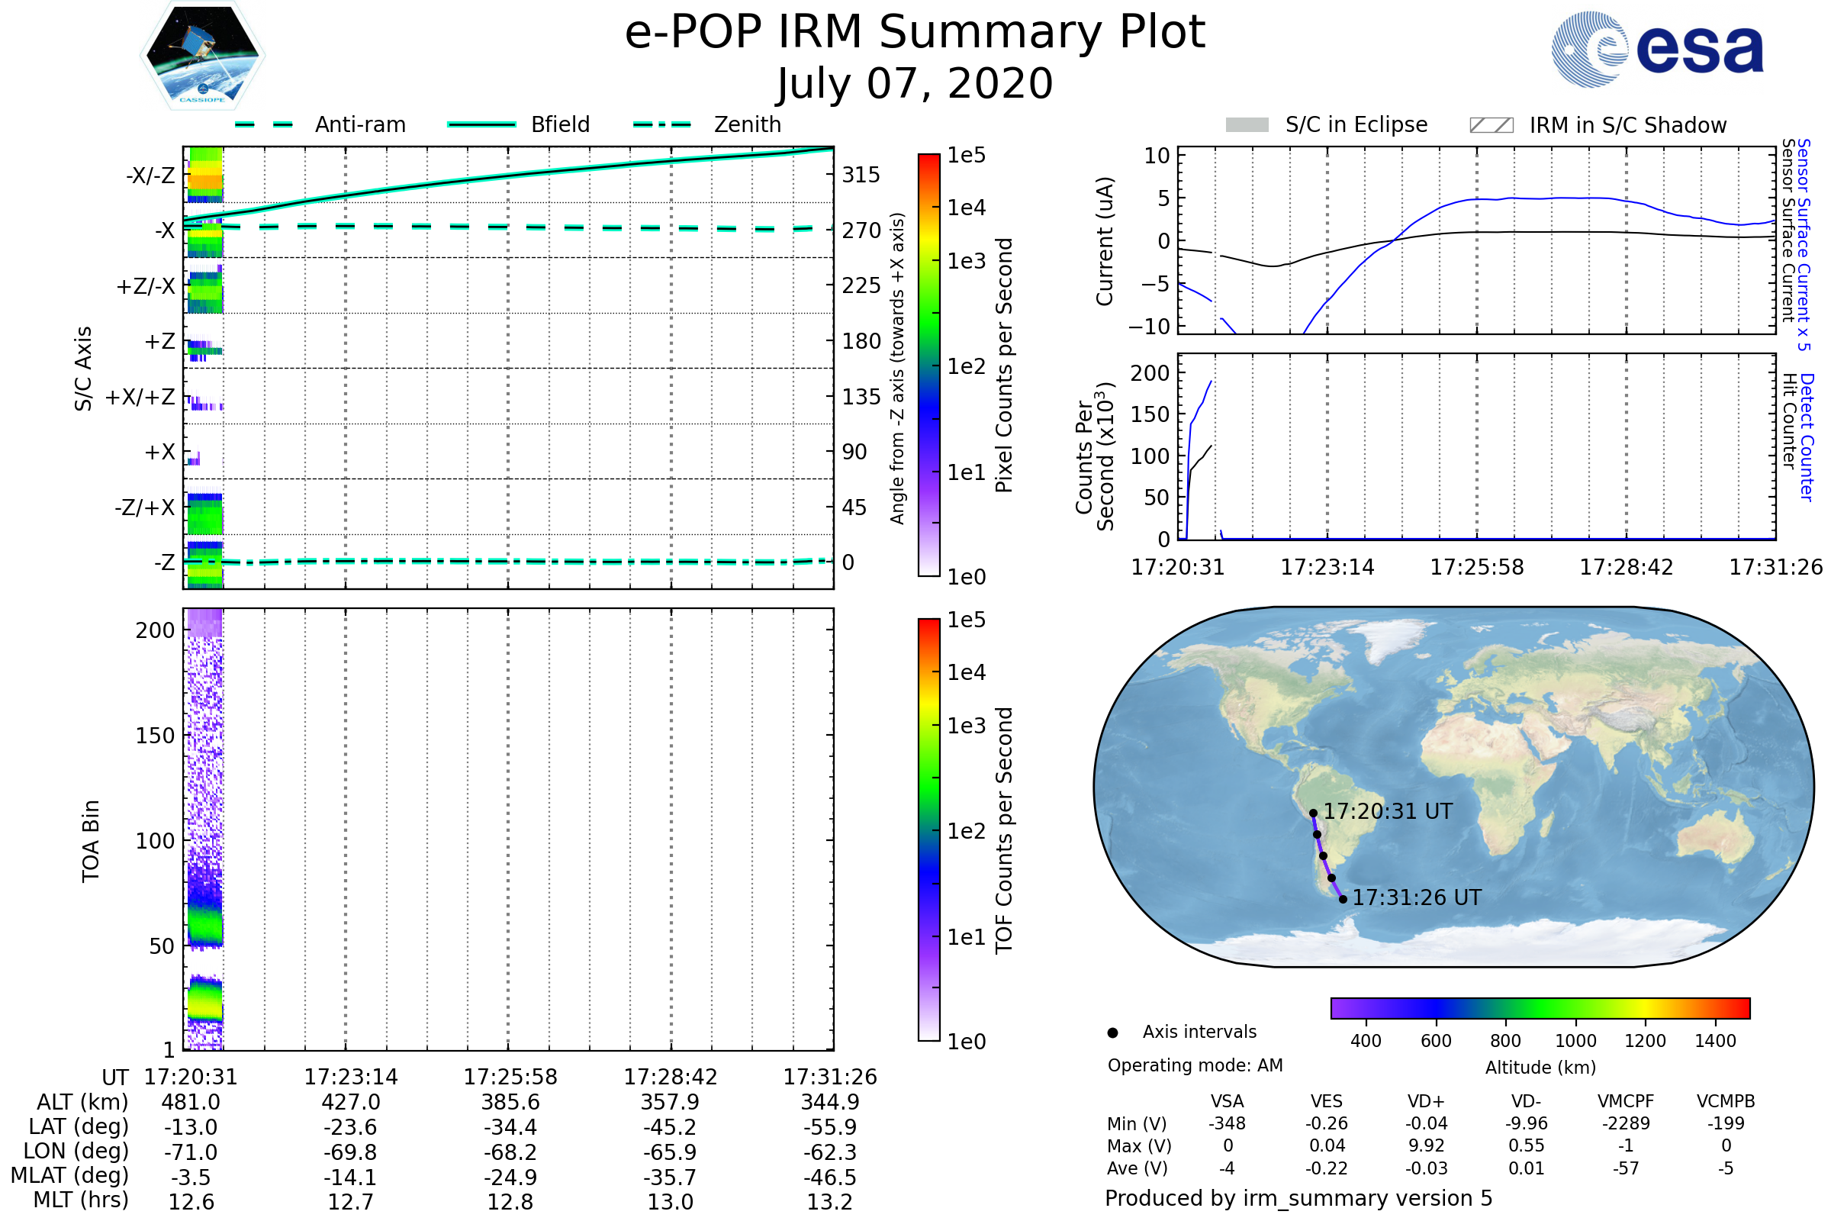Click the Operating mode: AM text
The width and height of the screenshot is (1831, 1221).
point(1195,1065)
